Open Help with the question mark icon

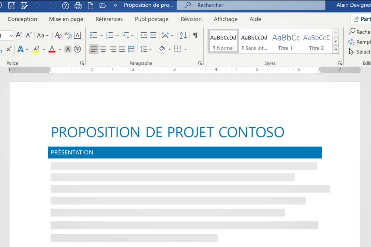(x=65, y=6)
